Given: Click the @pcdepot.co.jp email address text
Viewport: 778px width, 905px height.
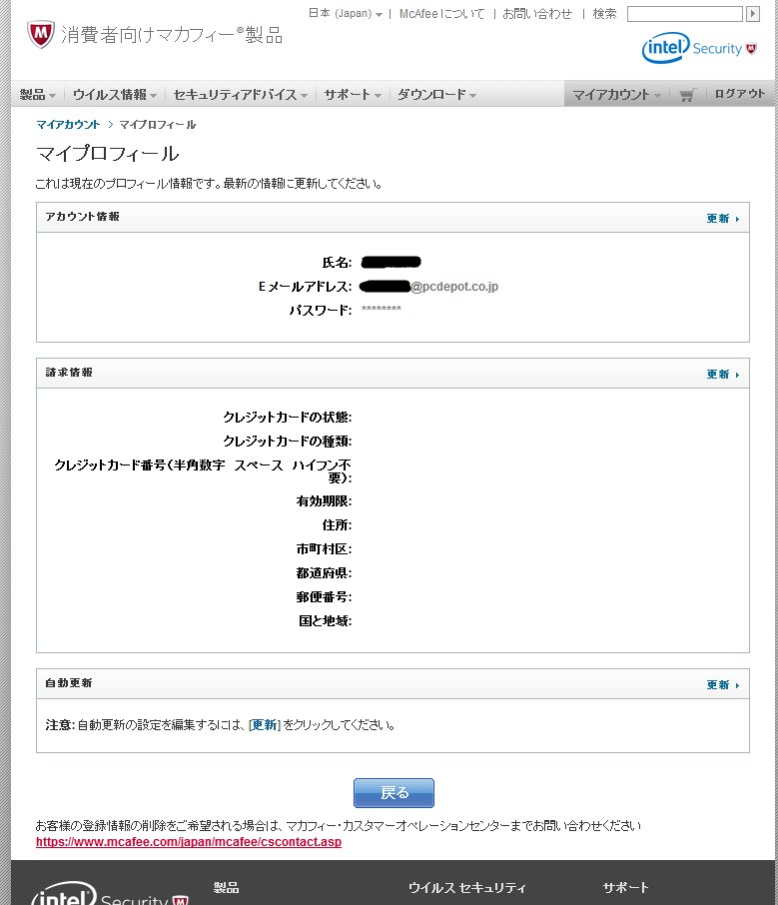Looking at the screenshot, I should [x=454, y=287].
